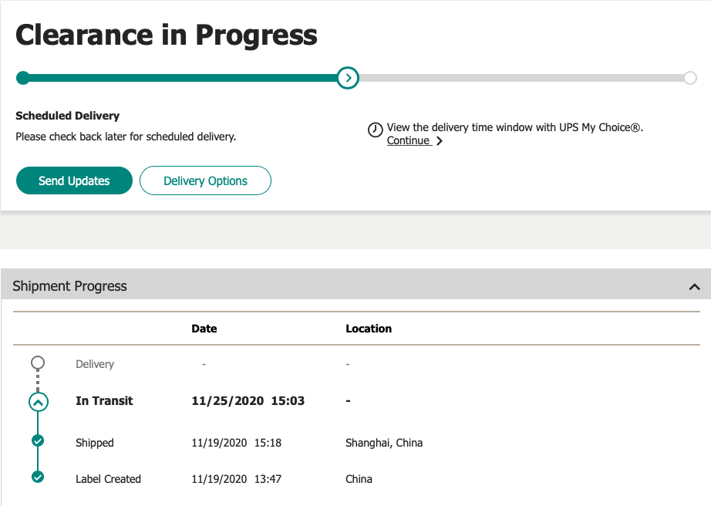711x506 pixels.
Task: Click the start dot of the progress bar
Action: pyautogui.click(x=22, y=77)
